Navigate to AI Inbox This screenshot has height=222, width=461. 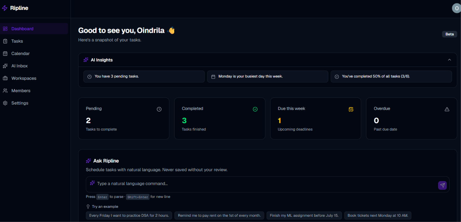pyautogui.click(x=34, y=66)
